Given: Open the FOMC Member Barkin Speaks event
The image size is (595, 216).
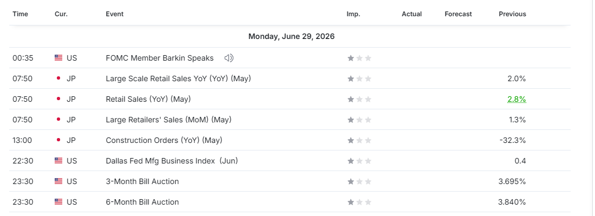Looking at the screenshot, I should point(160,58).
